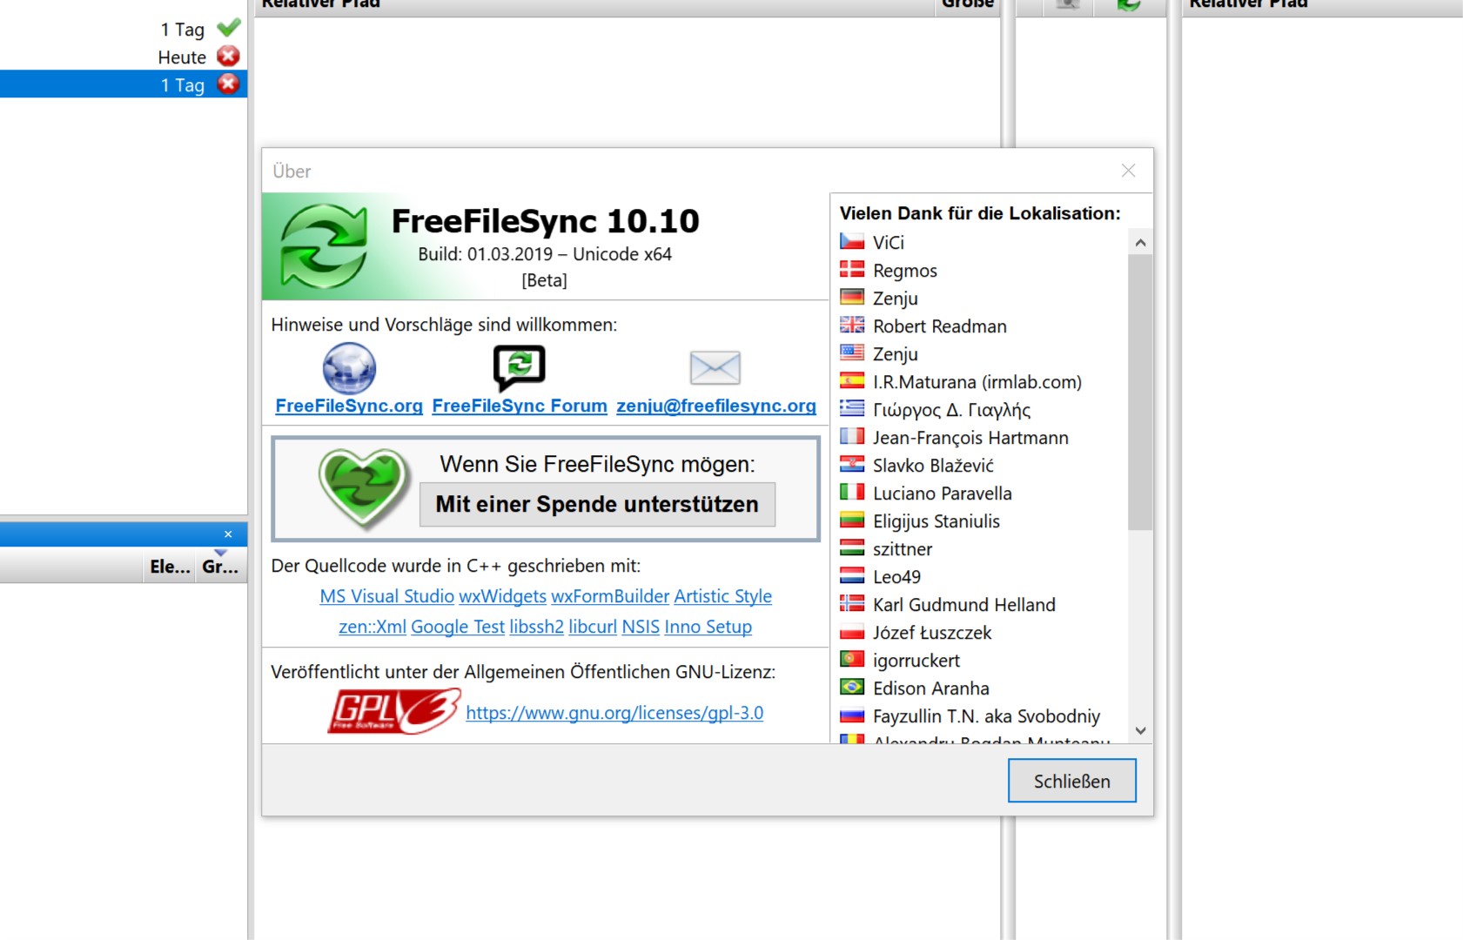Image resolution: width=1463 pixels, height=940 pixels.
Task: Open the wxFormBuilder link
Action: pos(610,596)
